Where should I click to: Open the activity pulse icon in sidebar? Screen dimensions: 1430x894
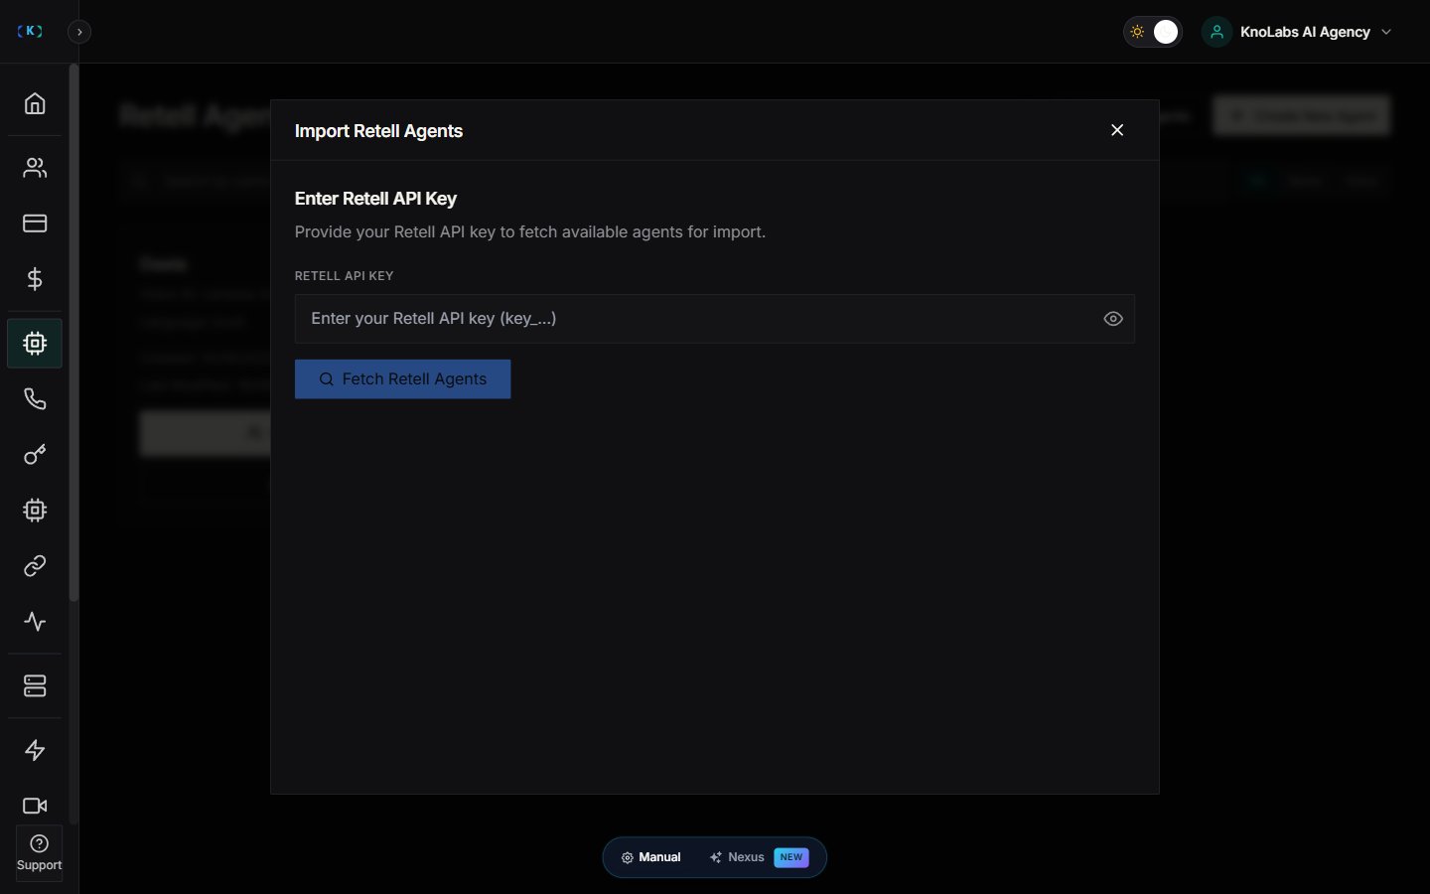[x=35, y=622]
